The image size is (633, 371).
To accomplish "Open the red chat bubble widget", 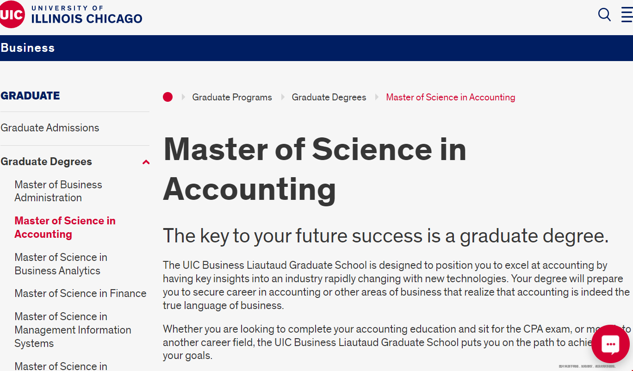I will click(610, 345).
